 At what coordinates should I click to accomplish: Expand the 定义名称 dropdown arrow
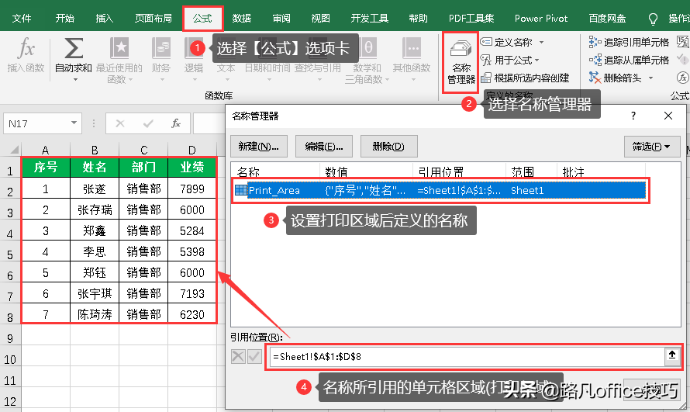click(542, 42)
